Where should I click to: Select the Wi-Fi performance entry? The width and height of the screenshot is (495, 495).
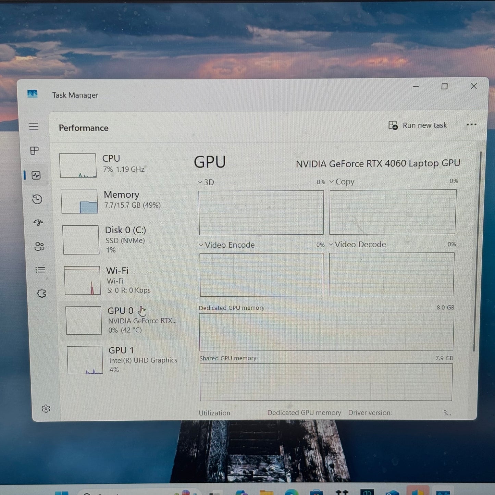pyautogui.click(x=118, y=280)
